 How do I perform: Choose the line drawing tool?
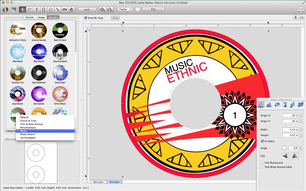[x=57, y=9]
